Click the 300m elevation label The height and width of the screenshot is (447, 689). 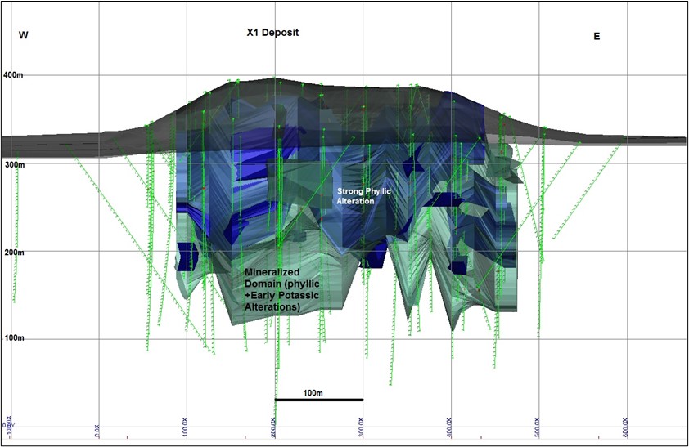15,164
